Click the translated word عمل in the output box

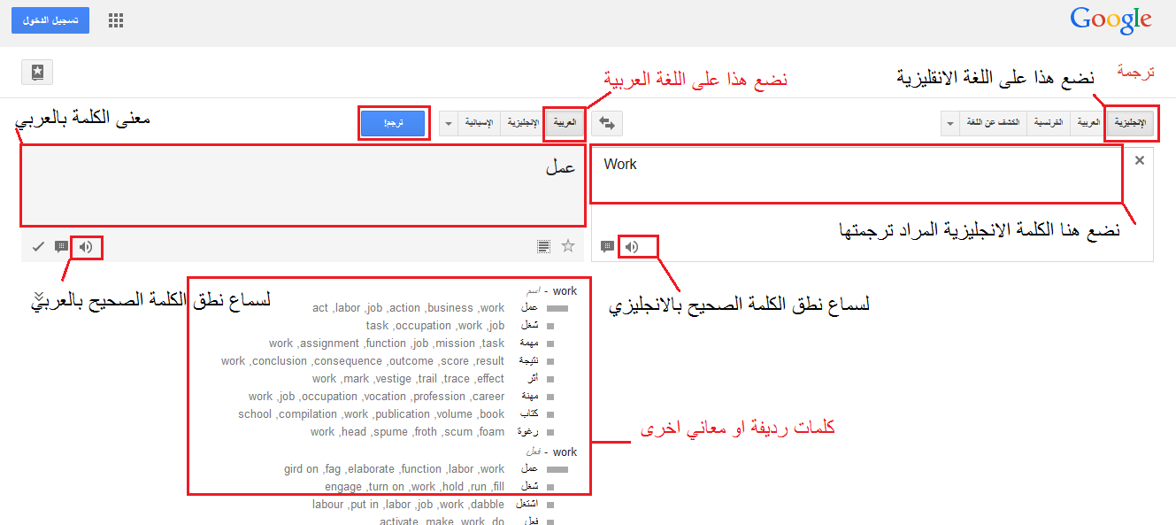[x=560, y=167]
